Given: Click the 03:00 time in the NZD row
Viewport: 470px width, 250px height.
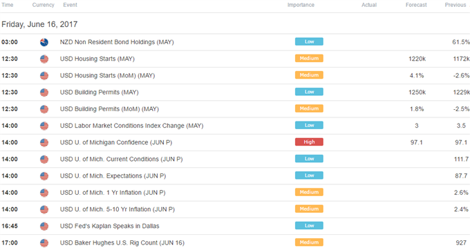Looking at the screenshot, I should pyautogui.click(x=10, y=42).
